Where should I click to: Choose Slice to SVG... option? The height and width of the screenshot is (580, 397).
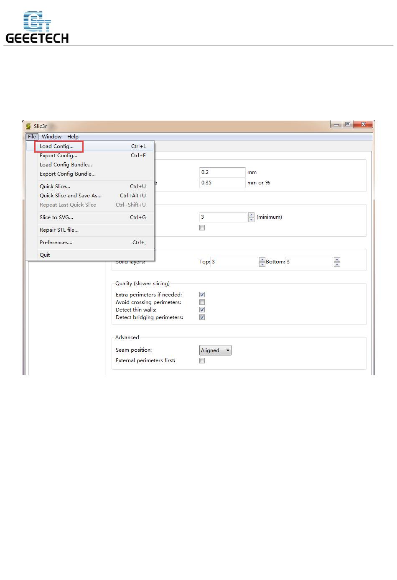click(x=90, y=217)
